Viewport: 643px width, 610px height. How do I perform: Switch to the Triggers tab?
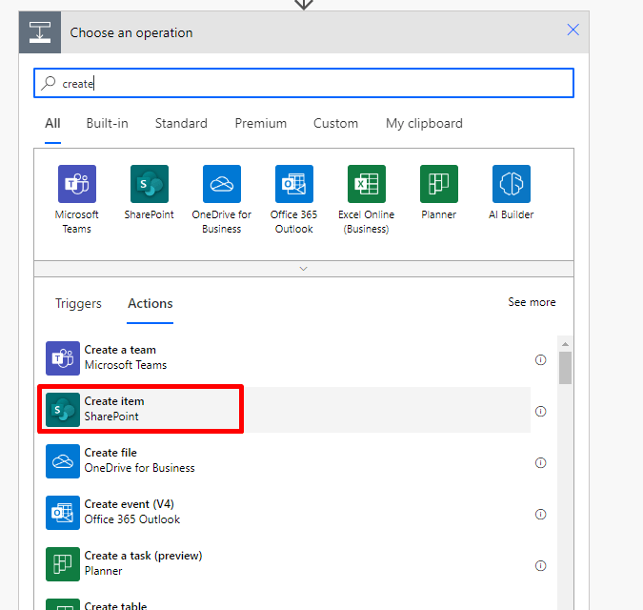point(78,303)
